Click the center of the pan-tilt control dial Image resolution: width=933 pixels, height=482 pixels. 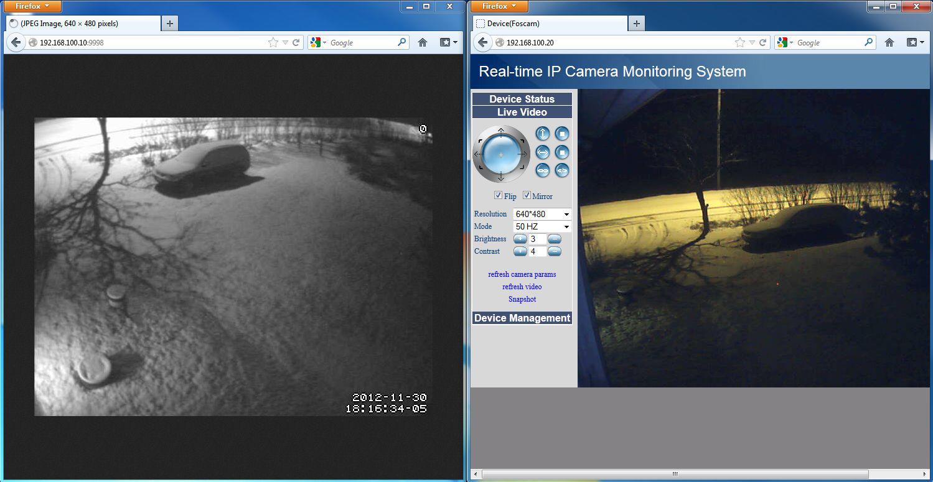pos(501,154)
